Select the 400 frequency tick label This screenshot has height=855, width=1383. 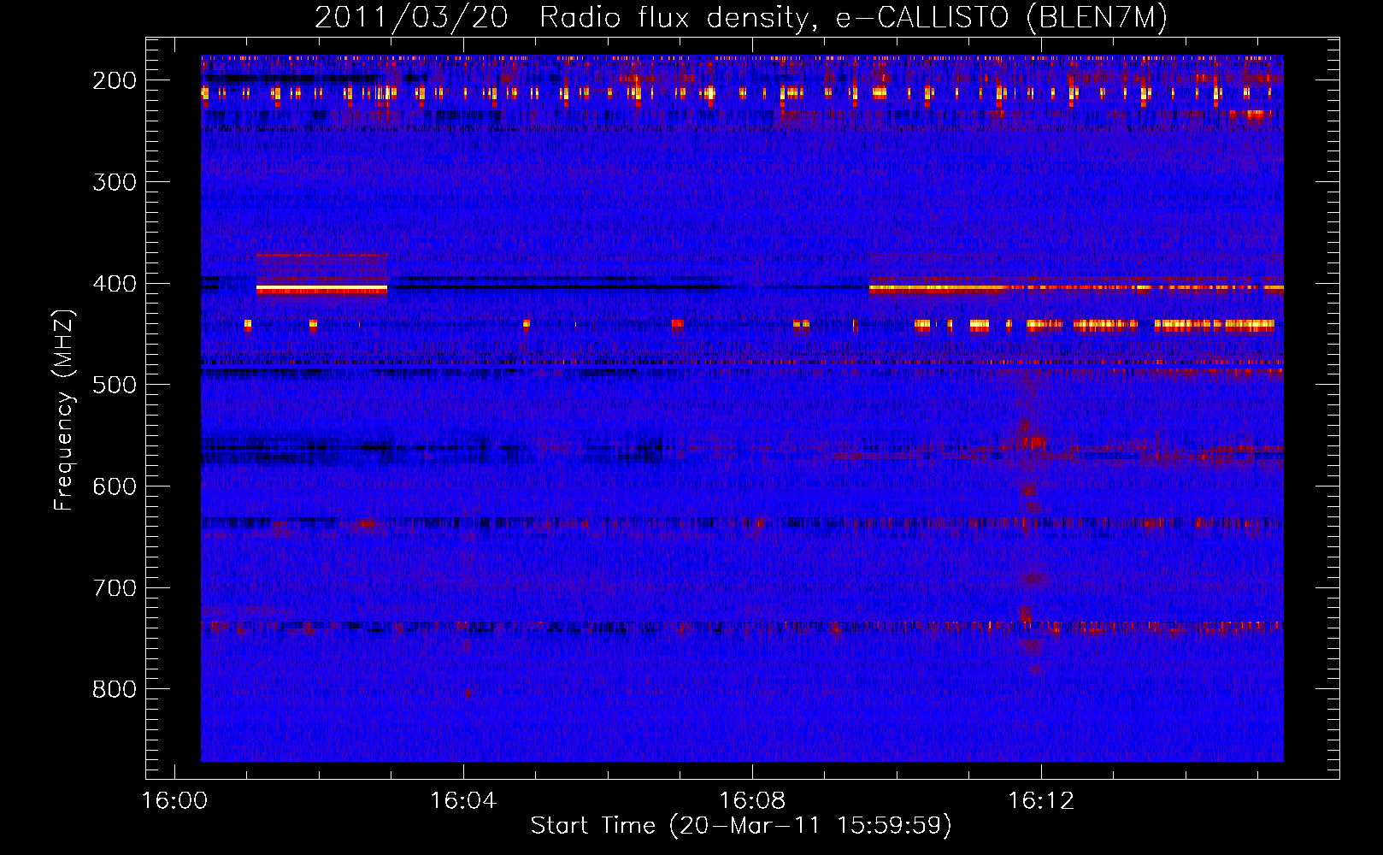[x=115, y=284]
